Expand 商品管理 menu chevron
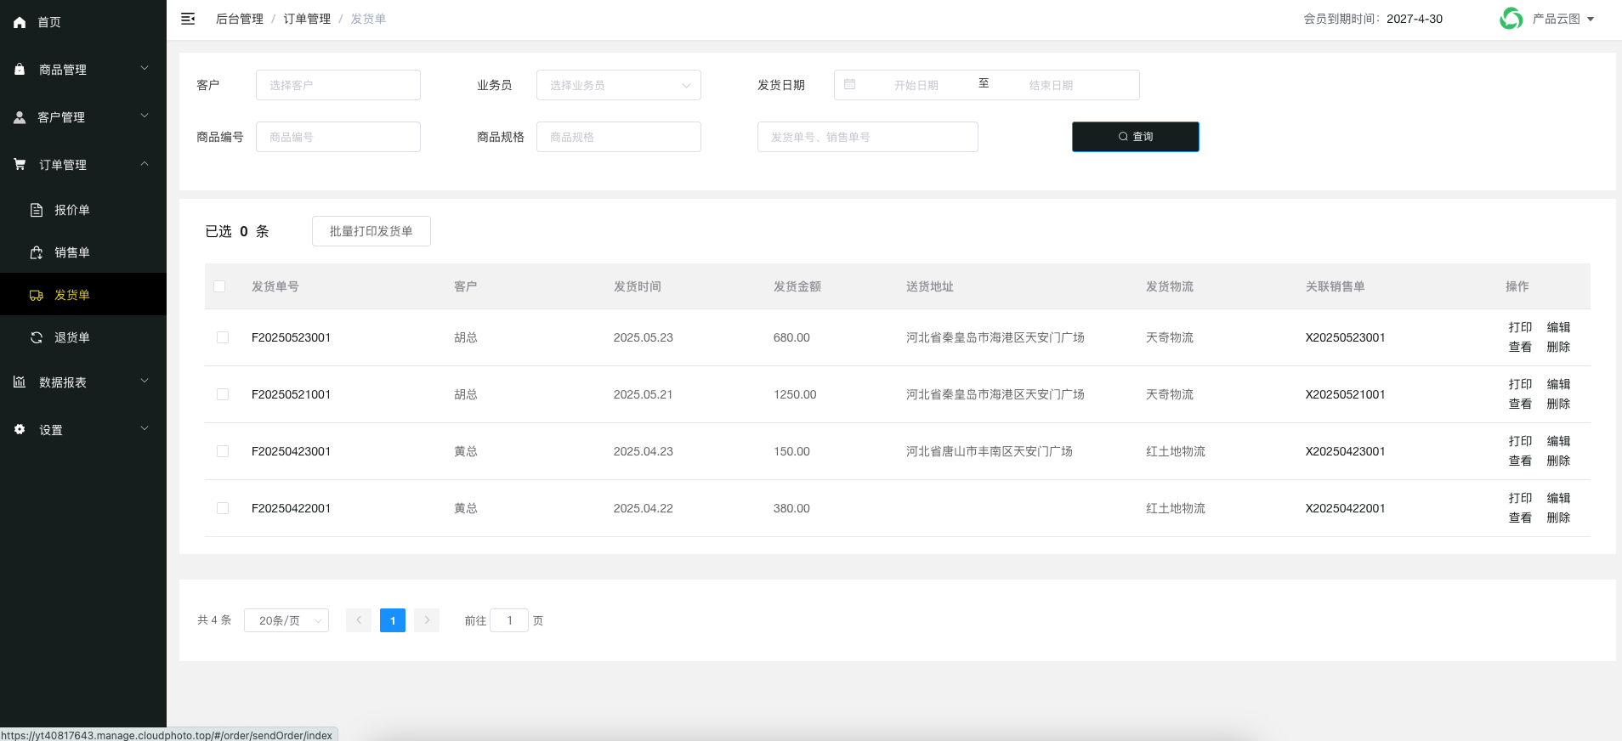Image resolution: width=1622 pixels, height=741 pixels. [145, 68]
